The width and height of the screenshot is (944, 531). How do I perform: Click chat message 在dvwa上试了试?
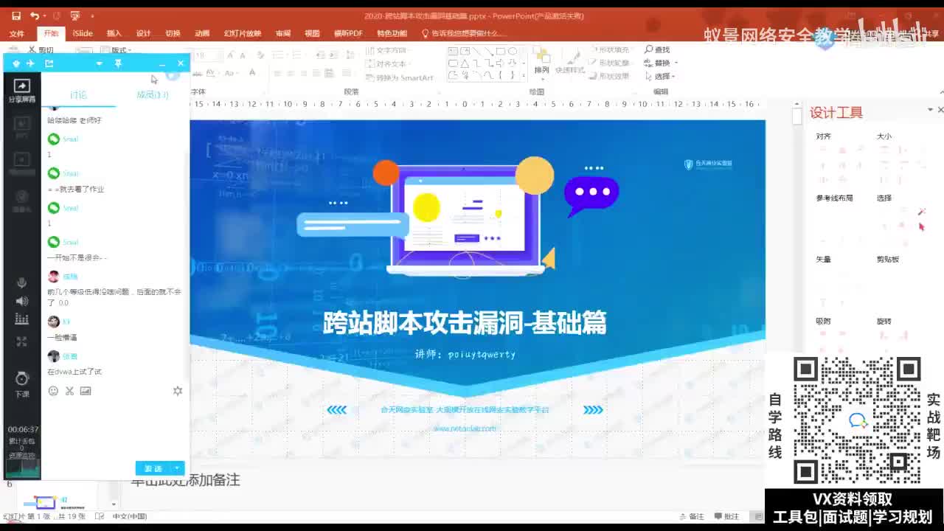tap(74, 372)
